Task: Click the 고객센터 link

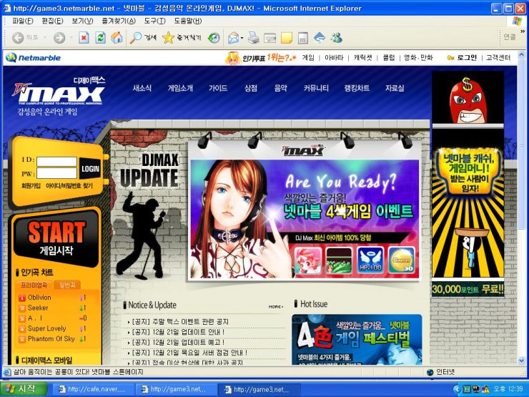Action: 498,58
